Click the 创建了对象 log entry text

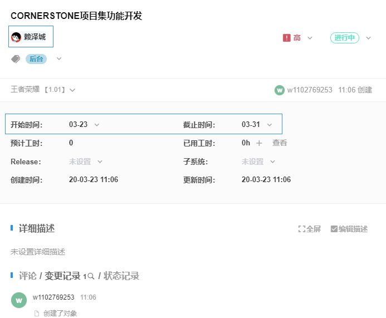60,314
